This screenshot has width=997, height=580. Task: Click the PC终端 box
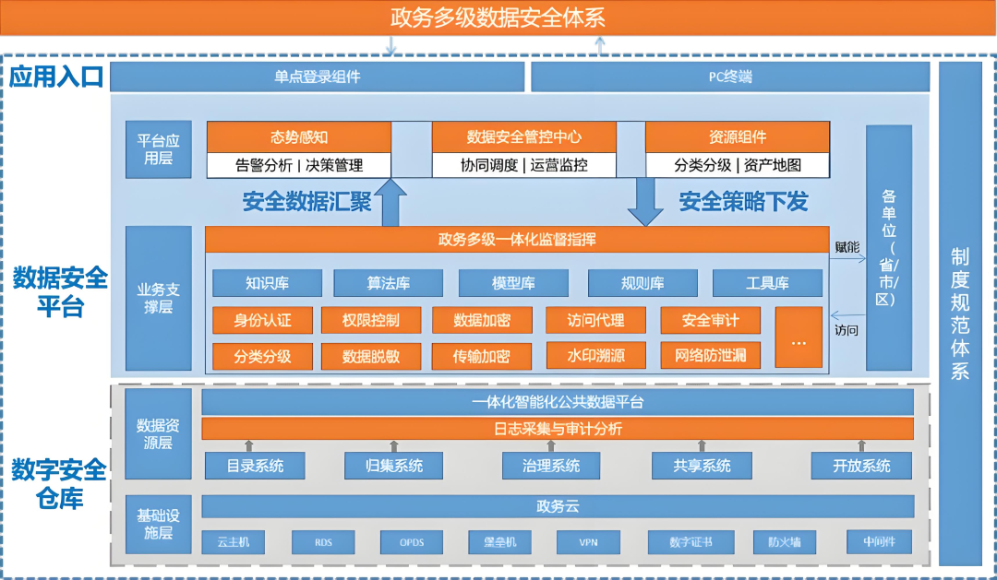pyautogui.click(x=730, y=77)
